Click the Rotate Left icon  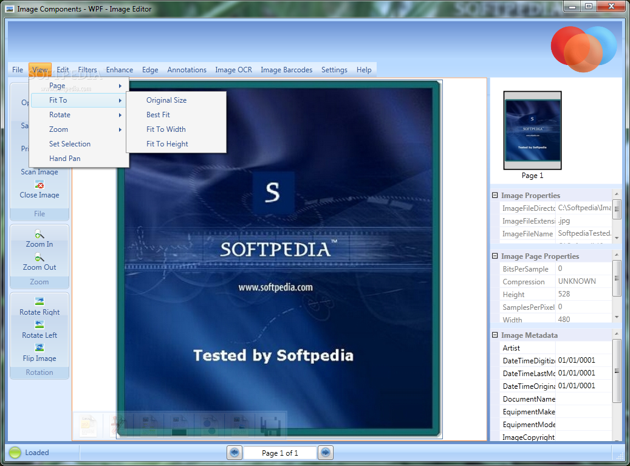coord(39,324)
